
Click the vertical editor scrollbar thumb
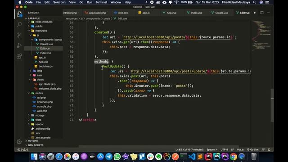(272, 105)
